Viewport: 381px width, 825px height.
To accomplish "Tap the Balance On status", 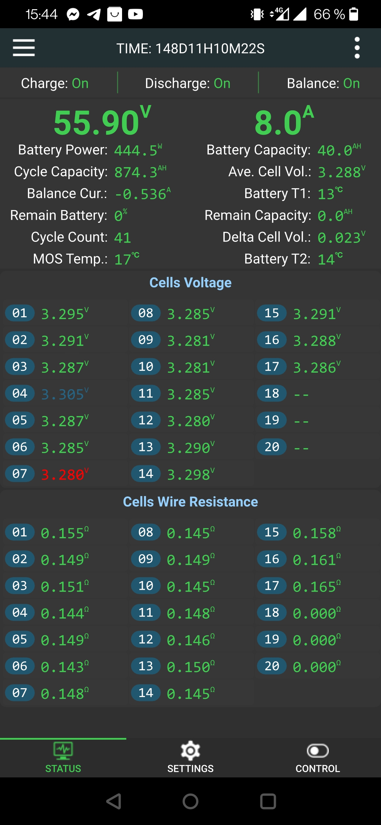I will 323,84.
